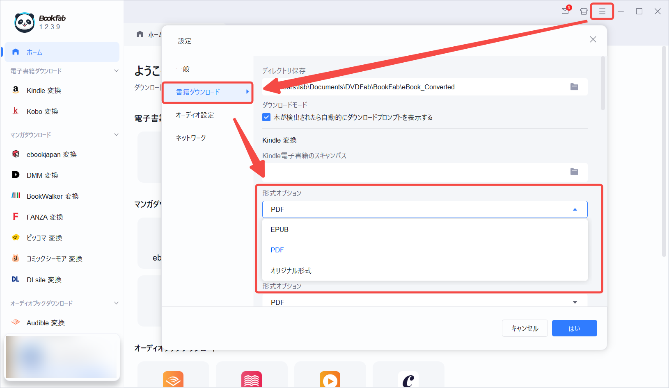Open the mail notifications icon
The height and width of the screenshot is (388, 669).
566,11
